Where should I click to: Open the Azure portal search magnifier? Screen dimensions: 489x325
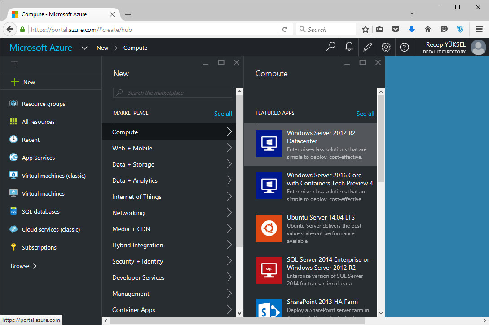pyautogui.click(x=330, y=47)
